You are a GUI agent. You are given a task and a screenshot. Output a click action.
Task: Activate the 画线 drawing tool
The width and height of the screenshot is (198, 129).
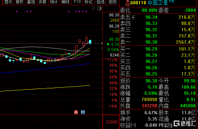pos(66,2)
